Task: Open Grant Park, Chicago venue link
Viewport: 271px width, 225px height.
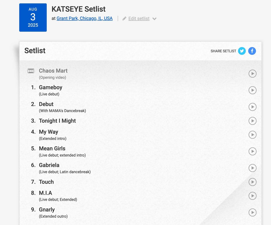Action: 85,18
